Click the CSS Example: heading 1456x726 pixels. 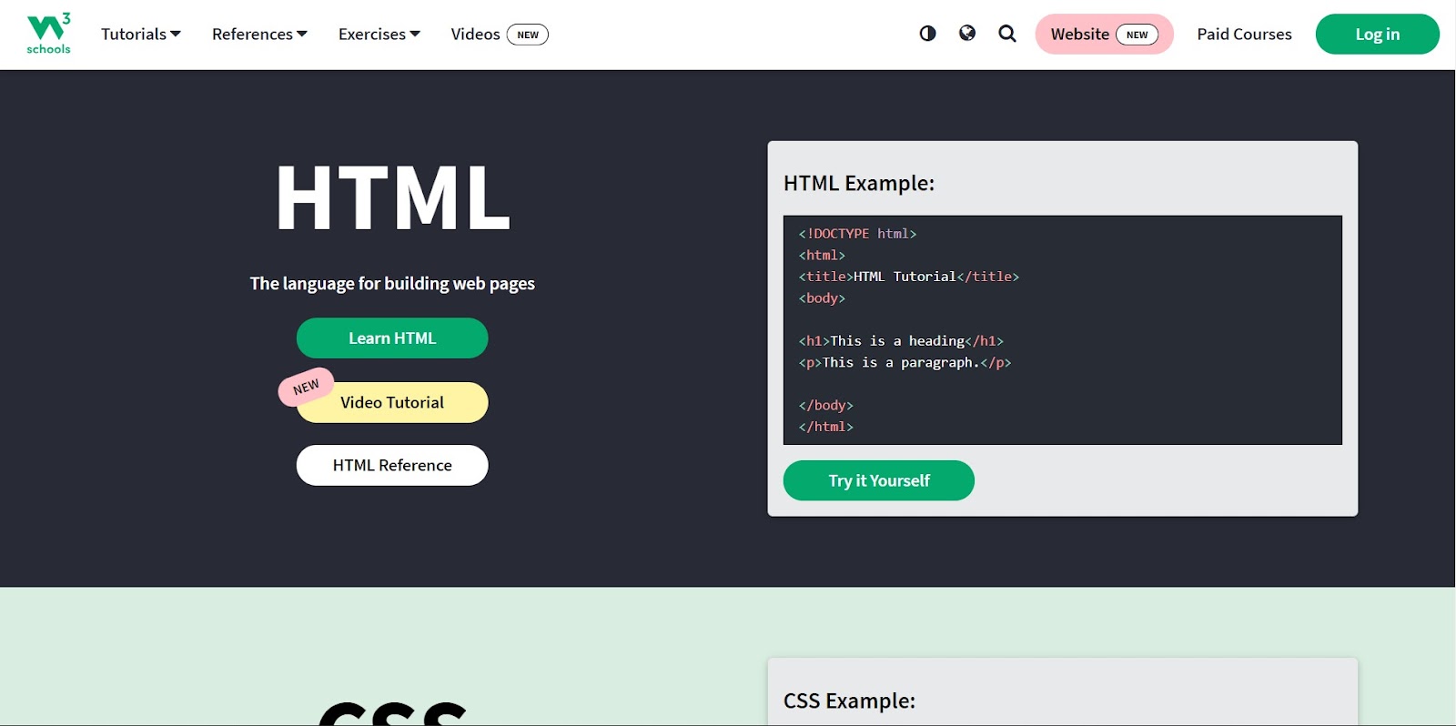coord(849,701)
